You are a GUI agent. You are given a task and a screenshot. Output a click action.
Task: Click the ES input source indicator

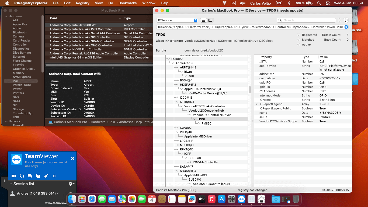click(x=279, y=3)
